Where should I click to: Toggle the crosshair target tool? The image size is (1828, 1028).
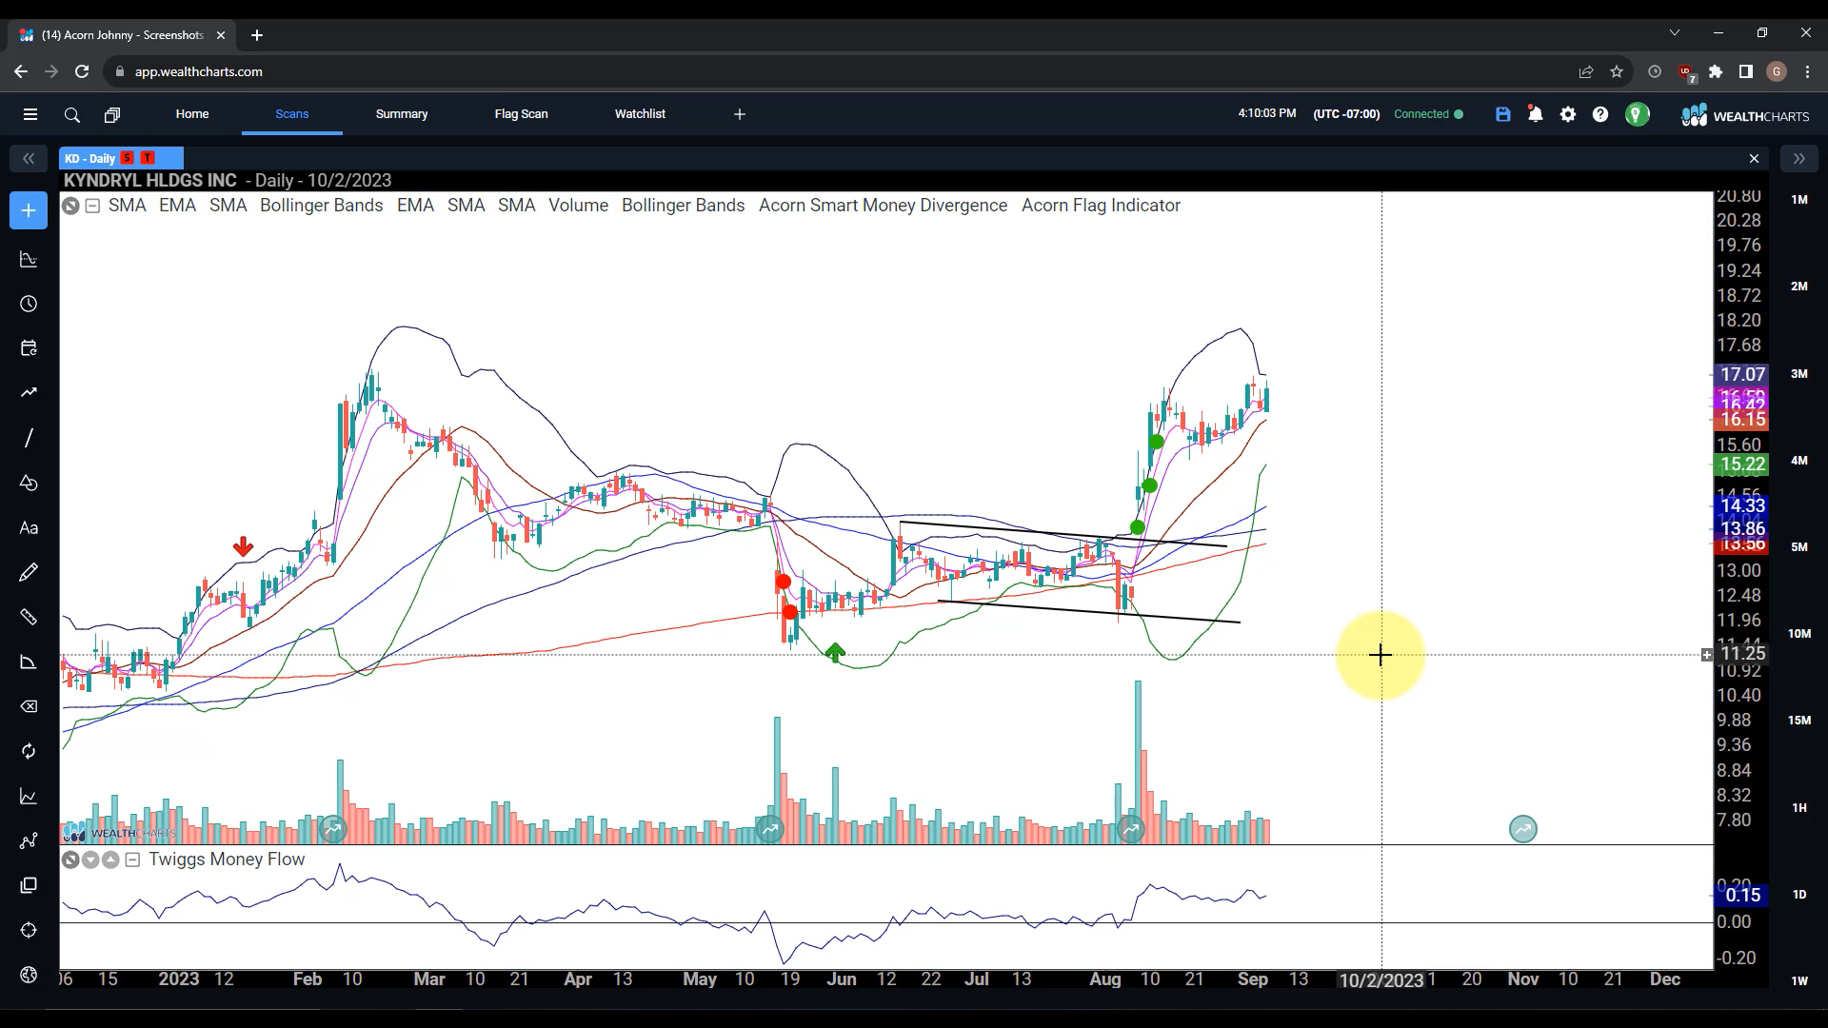coord(29,930)
